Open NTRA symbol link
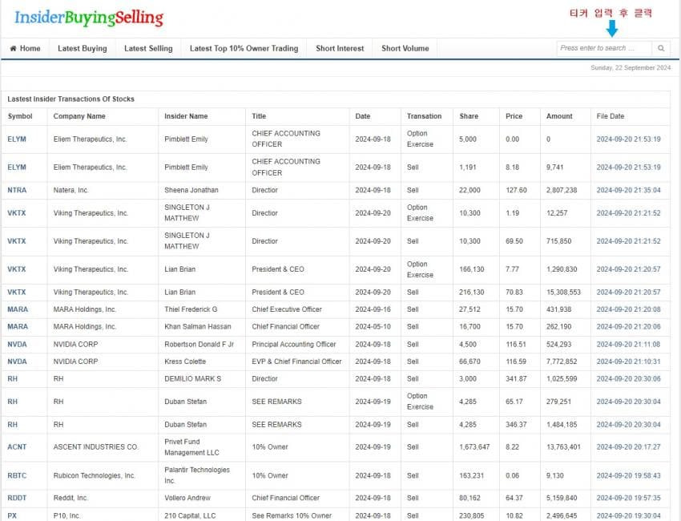 click(x=17, y=190)
